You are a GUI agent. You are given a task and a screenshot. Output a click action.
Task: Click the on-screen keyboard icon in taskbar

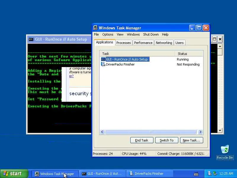(196, 174)
